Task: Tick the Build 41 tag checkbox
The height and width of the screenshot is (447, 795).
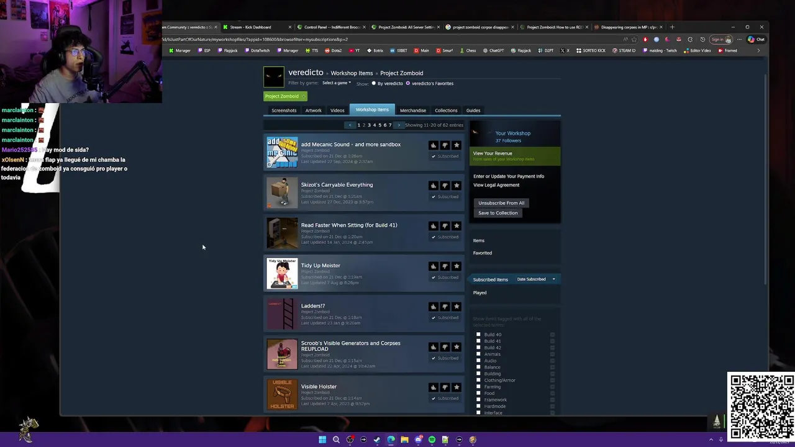Action: (478, 341)
